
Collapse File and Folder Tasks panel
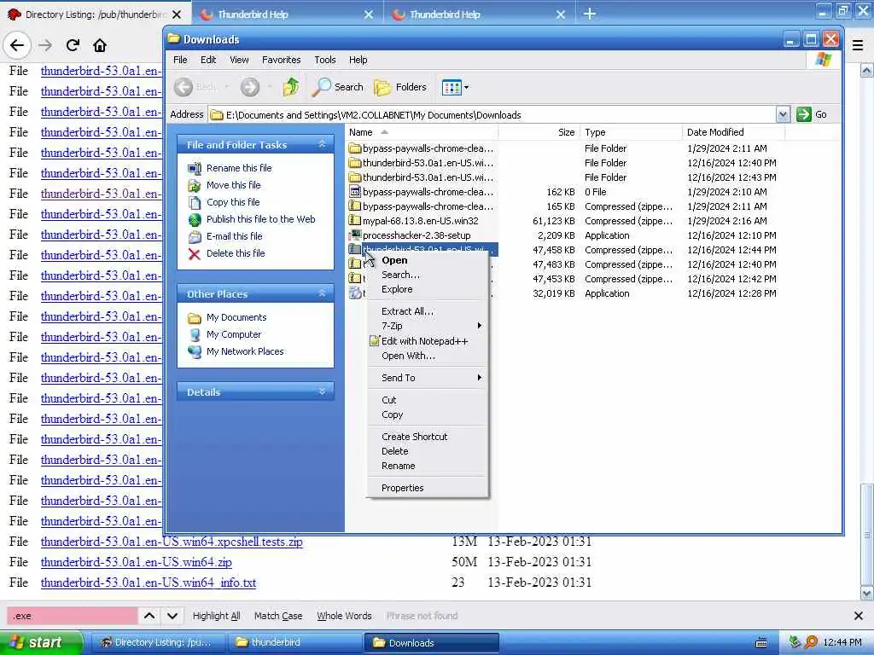click(322, 144)
